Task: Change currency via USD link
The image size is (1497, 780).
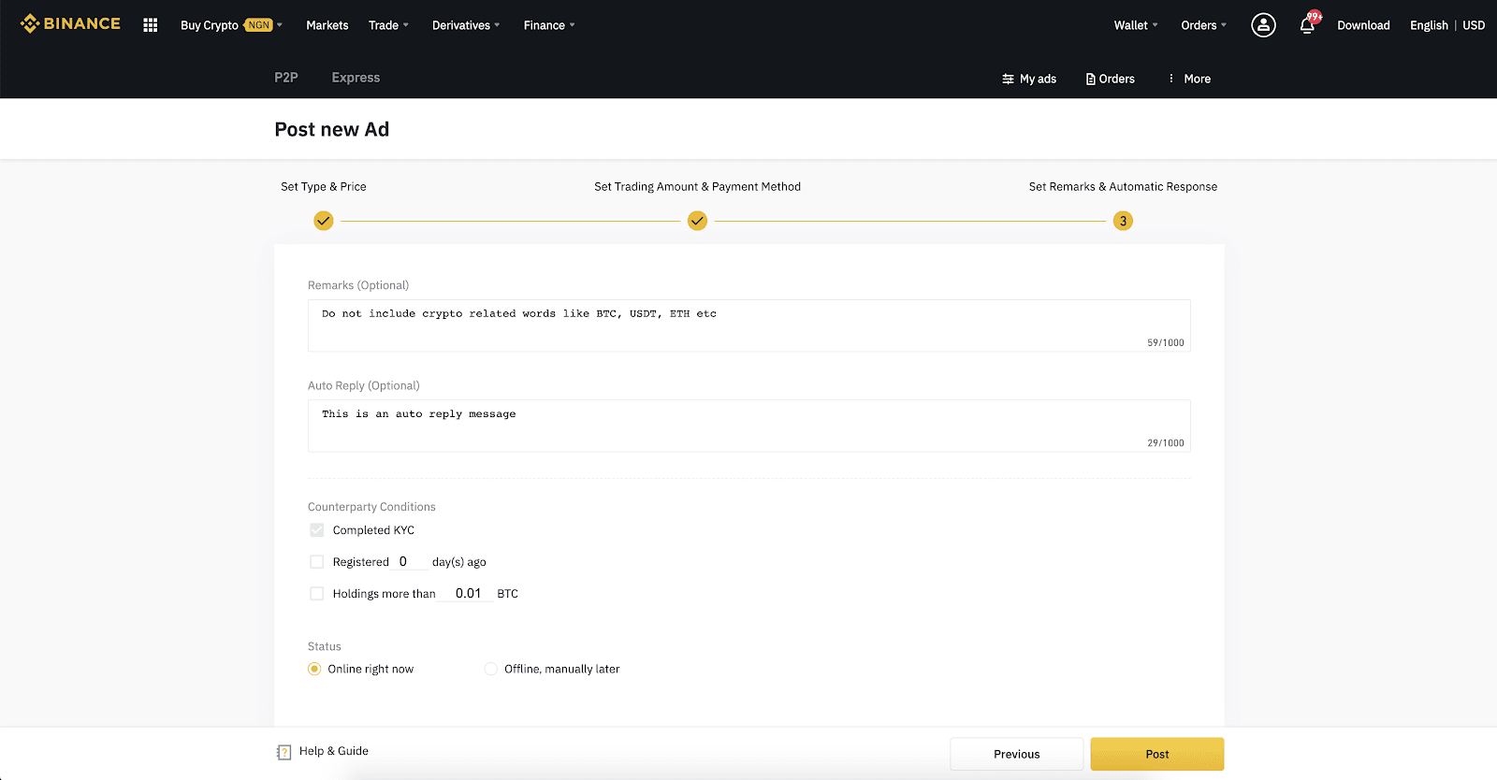Action: click(1474, 25)
